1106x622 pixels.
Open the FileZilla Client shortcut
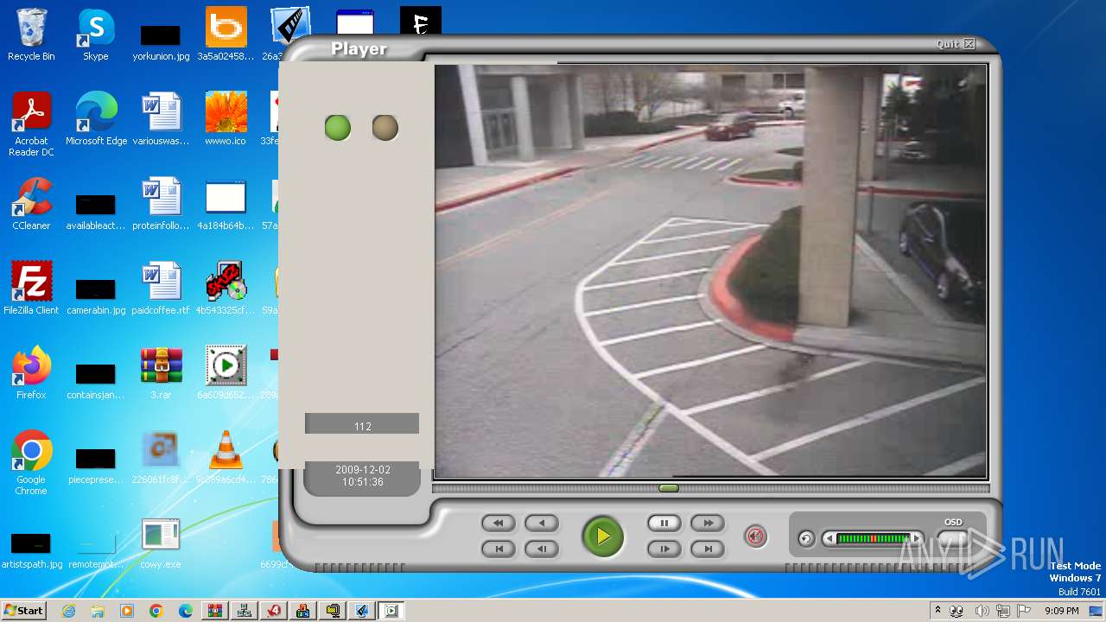(x=31, y=289)
